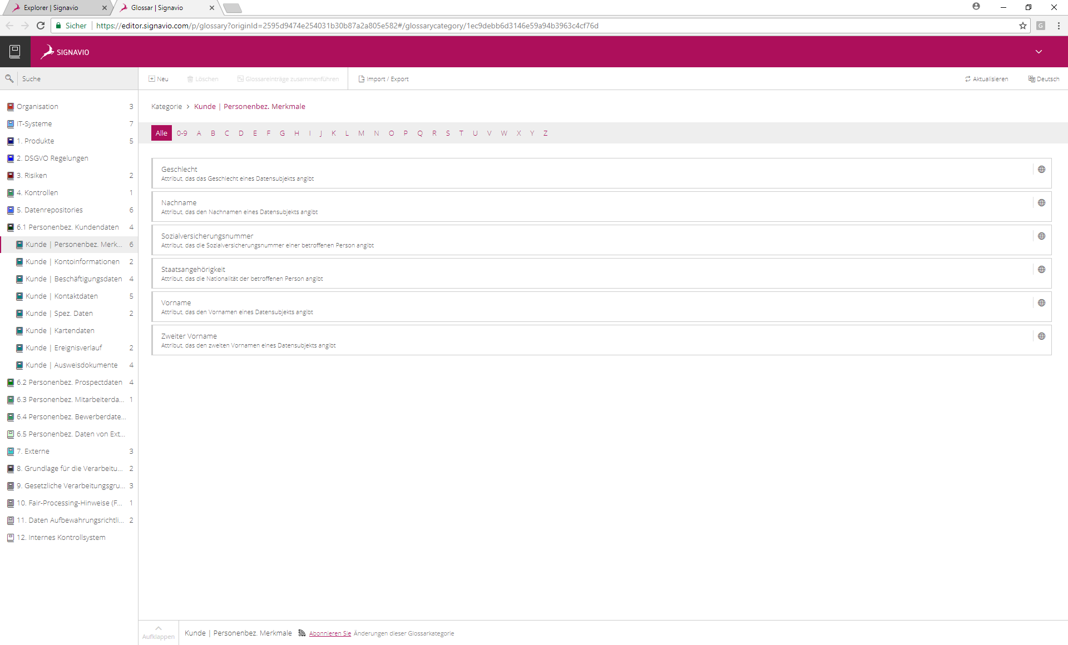Open the Geschlecht glossary entry
The width and height of the screenshot is (1068, 645).
(601, 173)
